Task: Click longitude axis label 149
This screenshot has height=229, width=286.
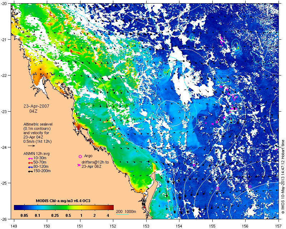Action: (14, 226)
